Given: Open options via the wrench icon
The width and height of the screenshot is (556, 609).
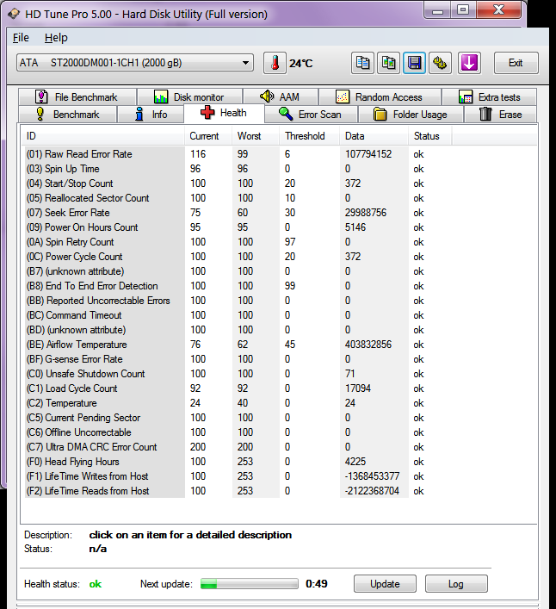Looking at the screenshot, I should click(440, 63).
